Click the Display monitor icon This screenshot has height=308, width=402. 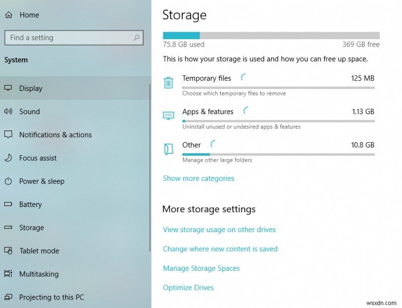click(x=8, y=88)
